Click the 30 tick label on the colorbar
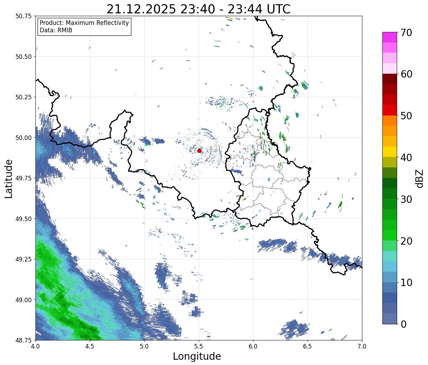428x365 pixels. [406, 199]
